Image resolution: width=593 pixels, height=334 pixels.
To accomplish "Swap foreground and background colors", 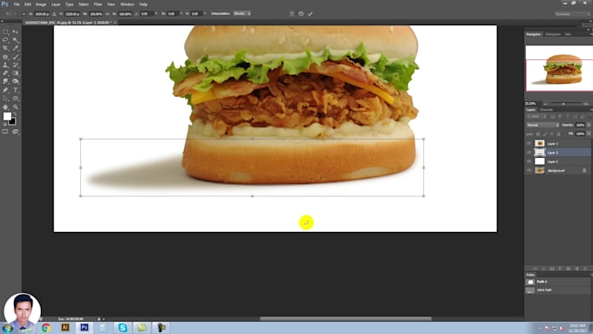I will click(x=14, y=113).
